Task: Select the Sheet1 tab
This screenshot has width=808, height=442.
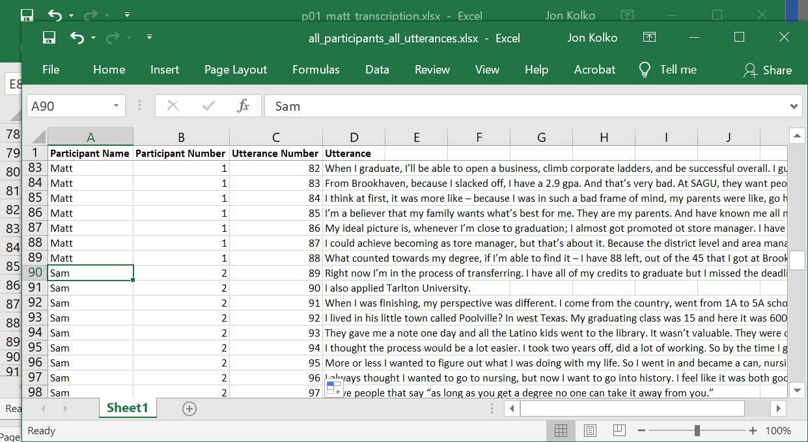Action: 128,407
